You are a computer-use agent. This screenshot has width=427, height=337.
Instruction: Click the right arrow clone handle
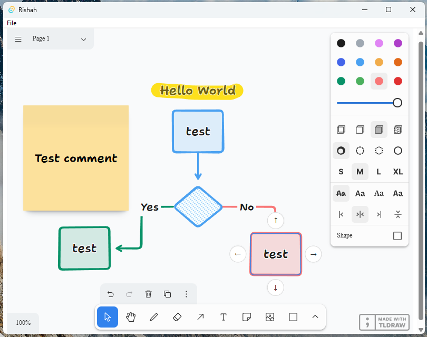click(x=314, y=254)
